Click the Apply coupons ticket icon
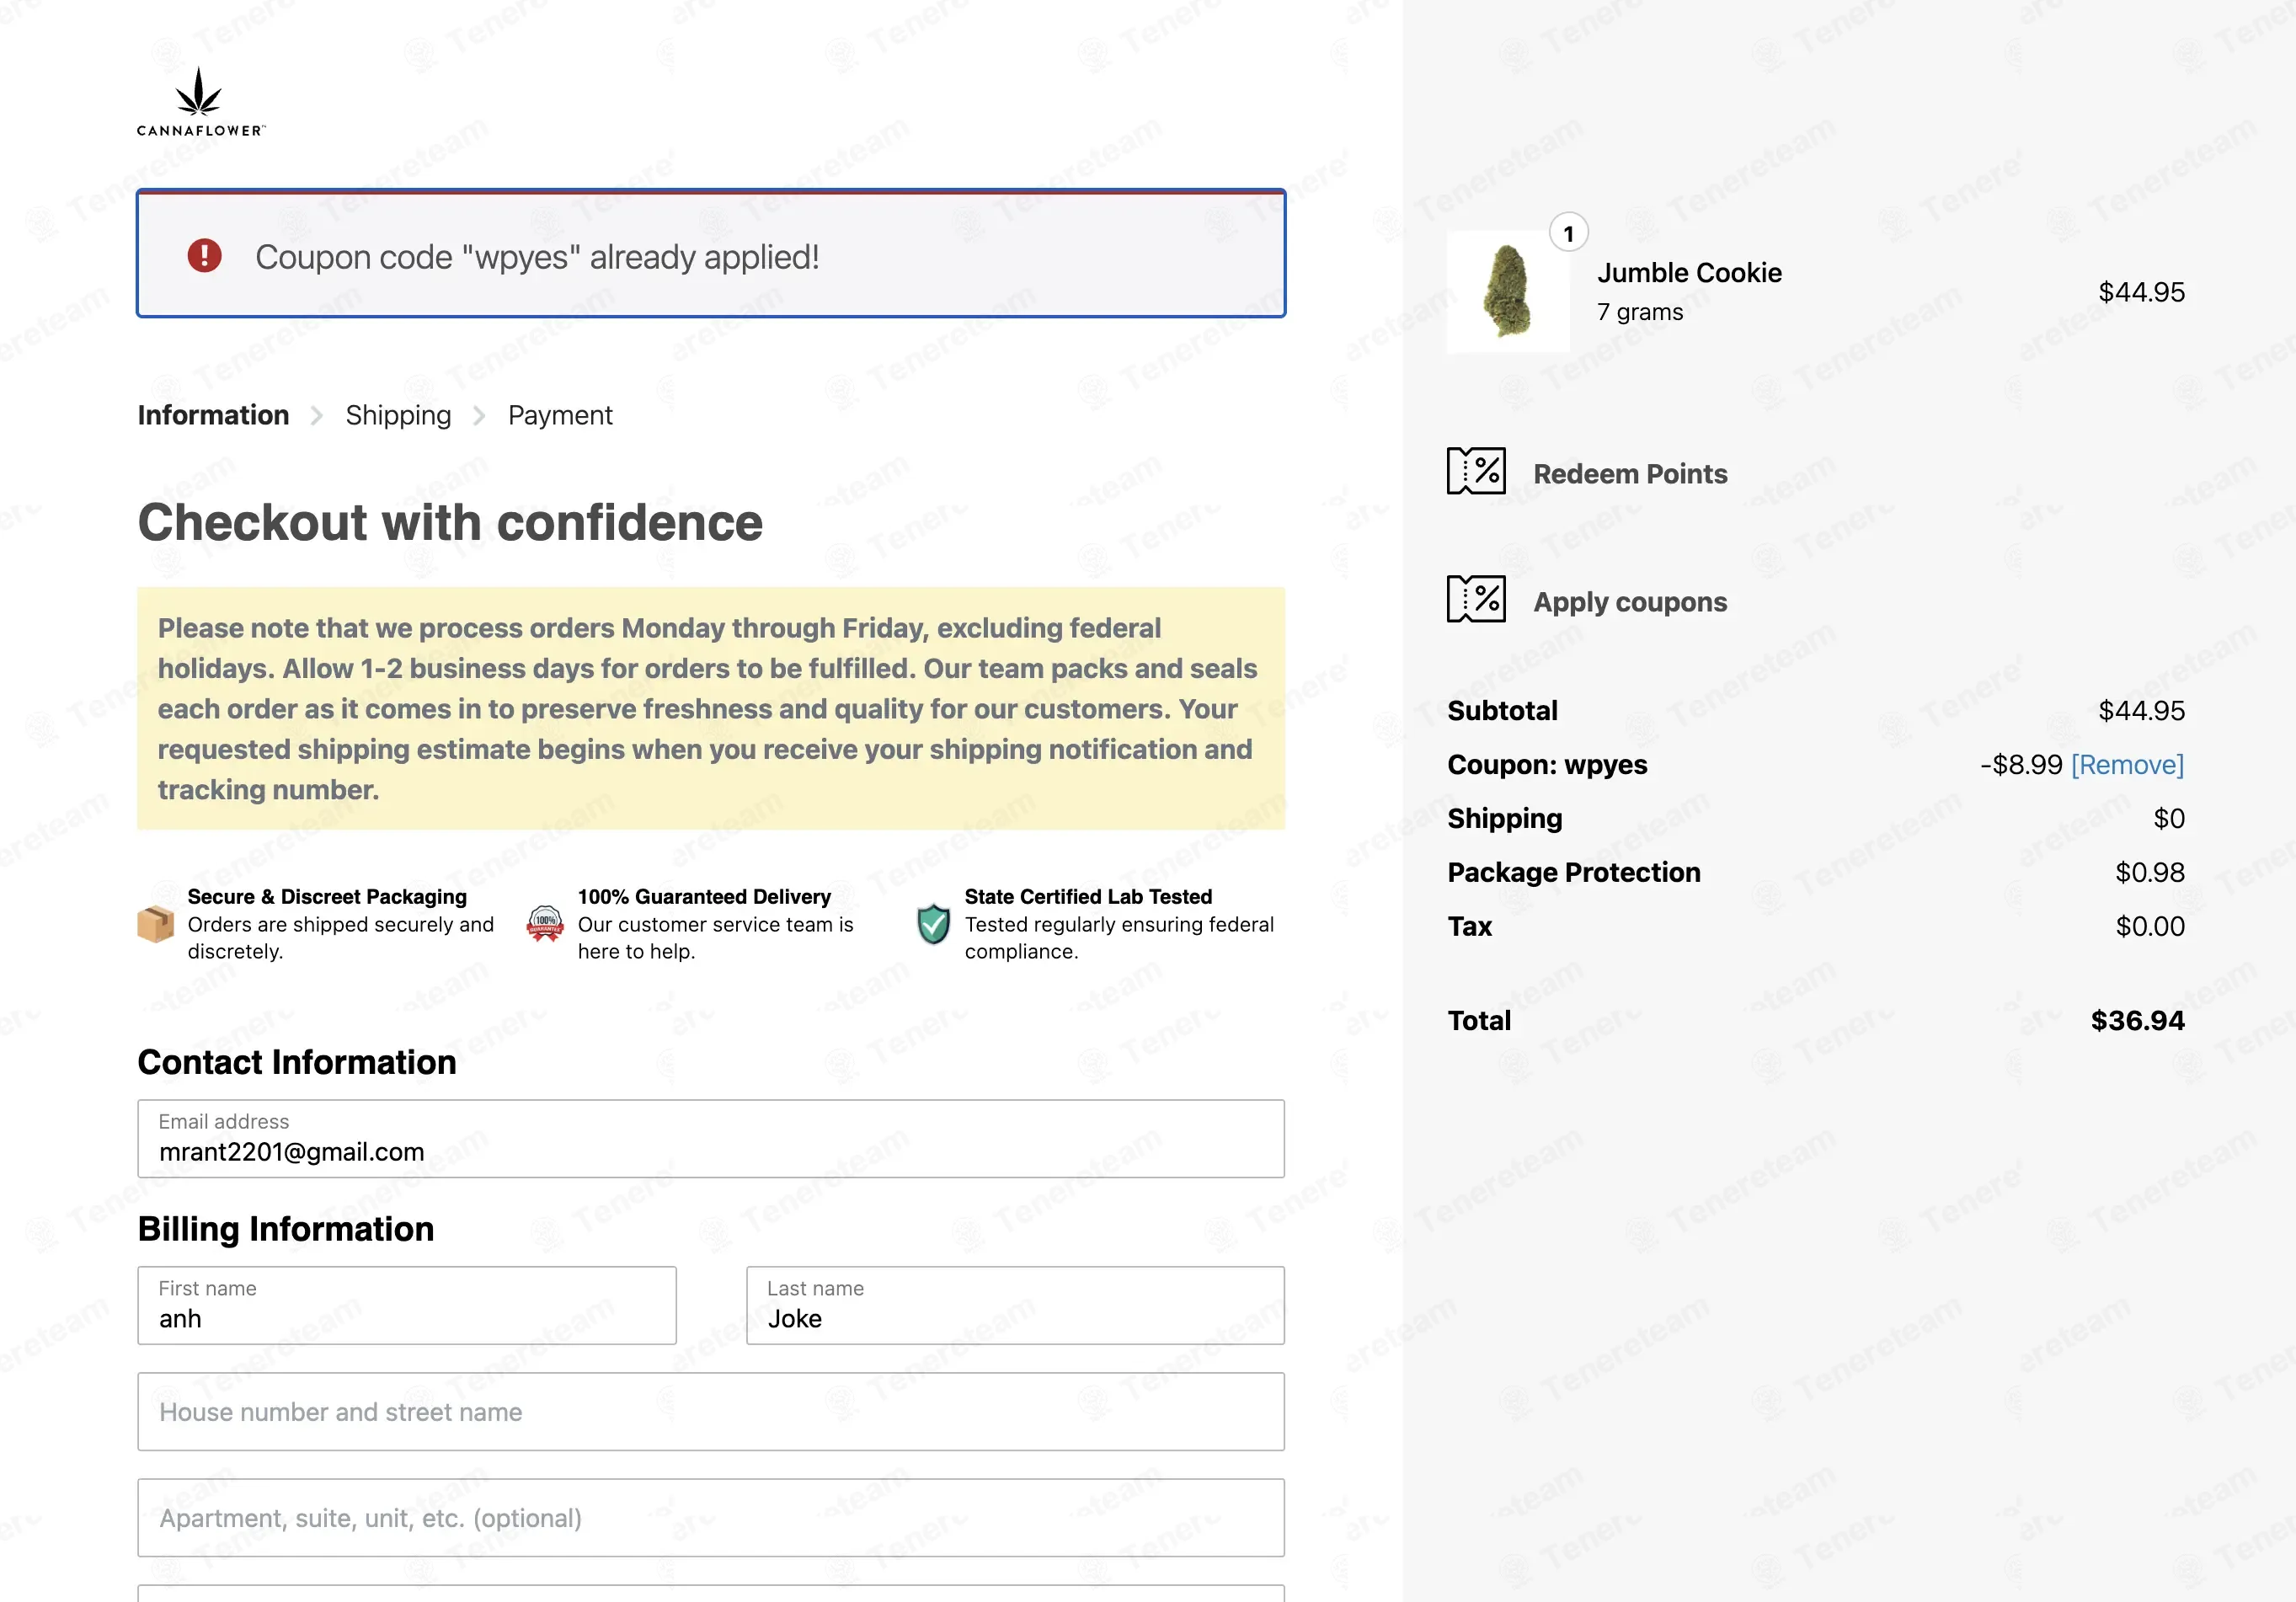This screenshot has width=2296, height=1602. pos(1476,599)
